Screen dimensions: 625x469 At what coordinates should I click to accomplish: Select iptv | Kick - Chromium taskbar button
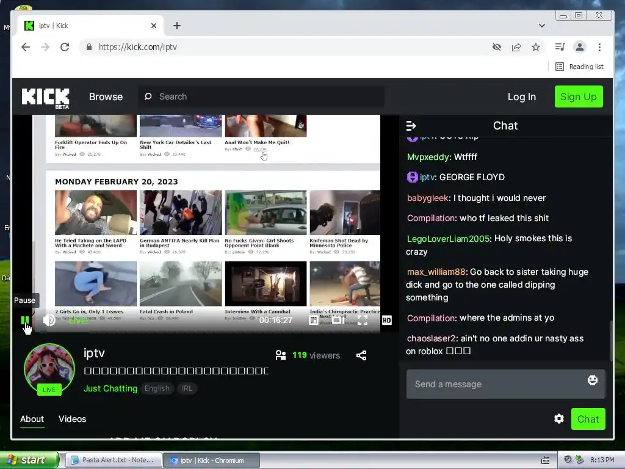(x=212, y=460)
